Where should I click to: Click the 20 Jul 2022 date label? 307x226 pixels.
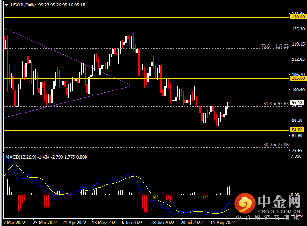pos(192,223)
